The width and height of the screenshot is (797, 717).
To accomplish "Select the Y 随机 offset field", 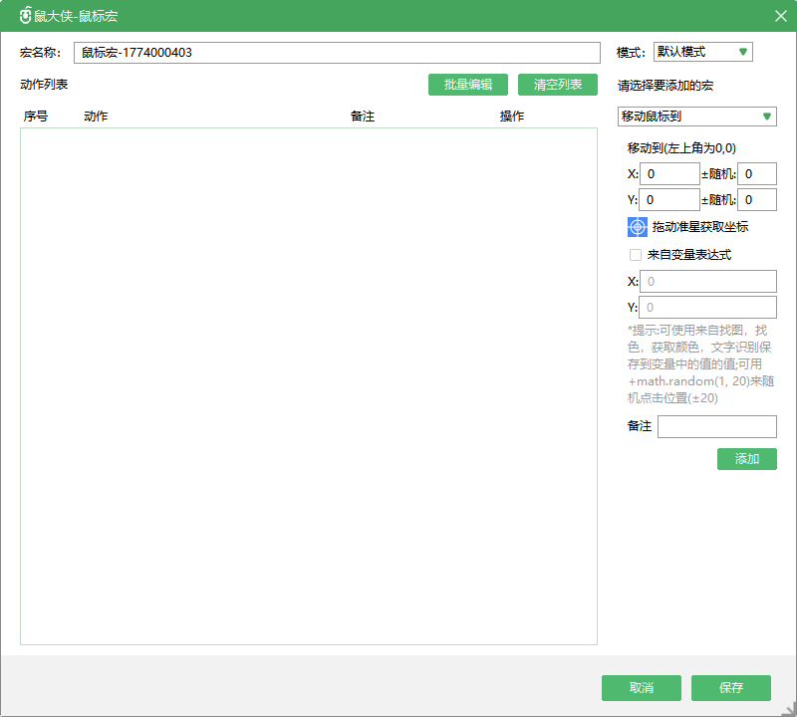I will (x=756, y=200).
